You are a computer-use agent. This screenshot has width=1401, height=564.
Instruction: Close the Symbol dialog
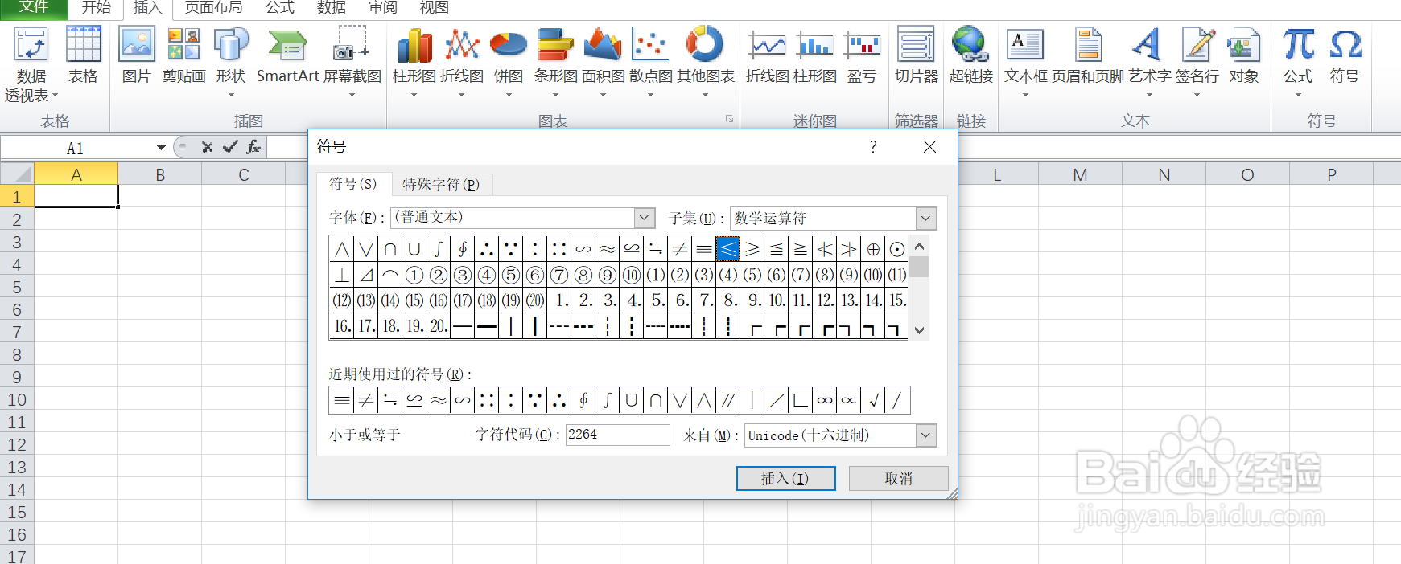point(929,146)
